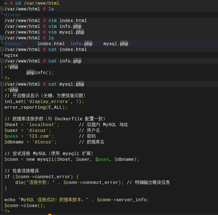Screen dimensions: 218x215
Task: Click the ini_set('display_errors', 1) line
Action: (x=44, y=101)
